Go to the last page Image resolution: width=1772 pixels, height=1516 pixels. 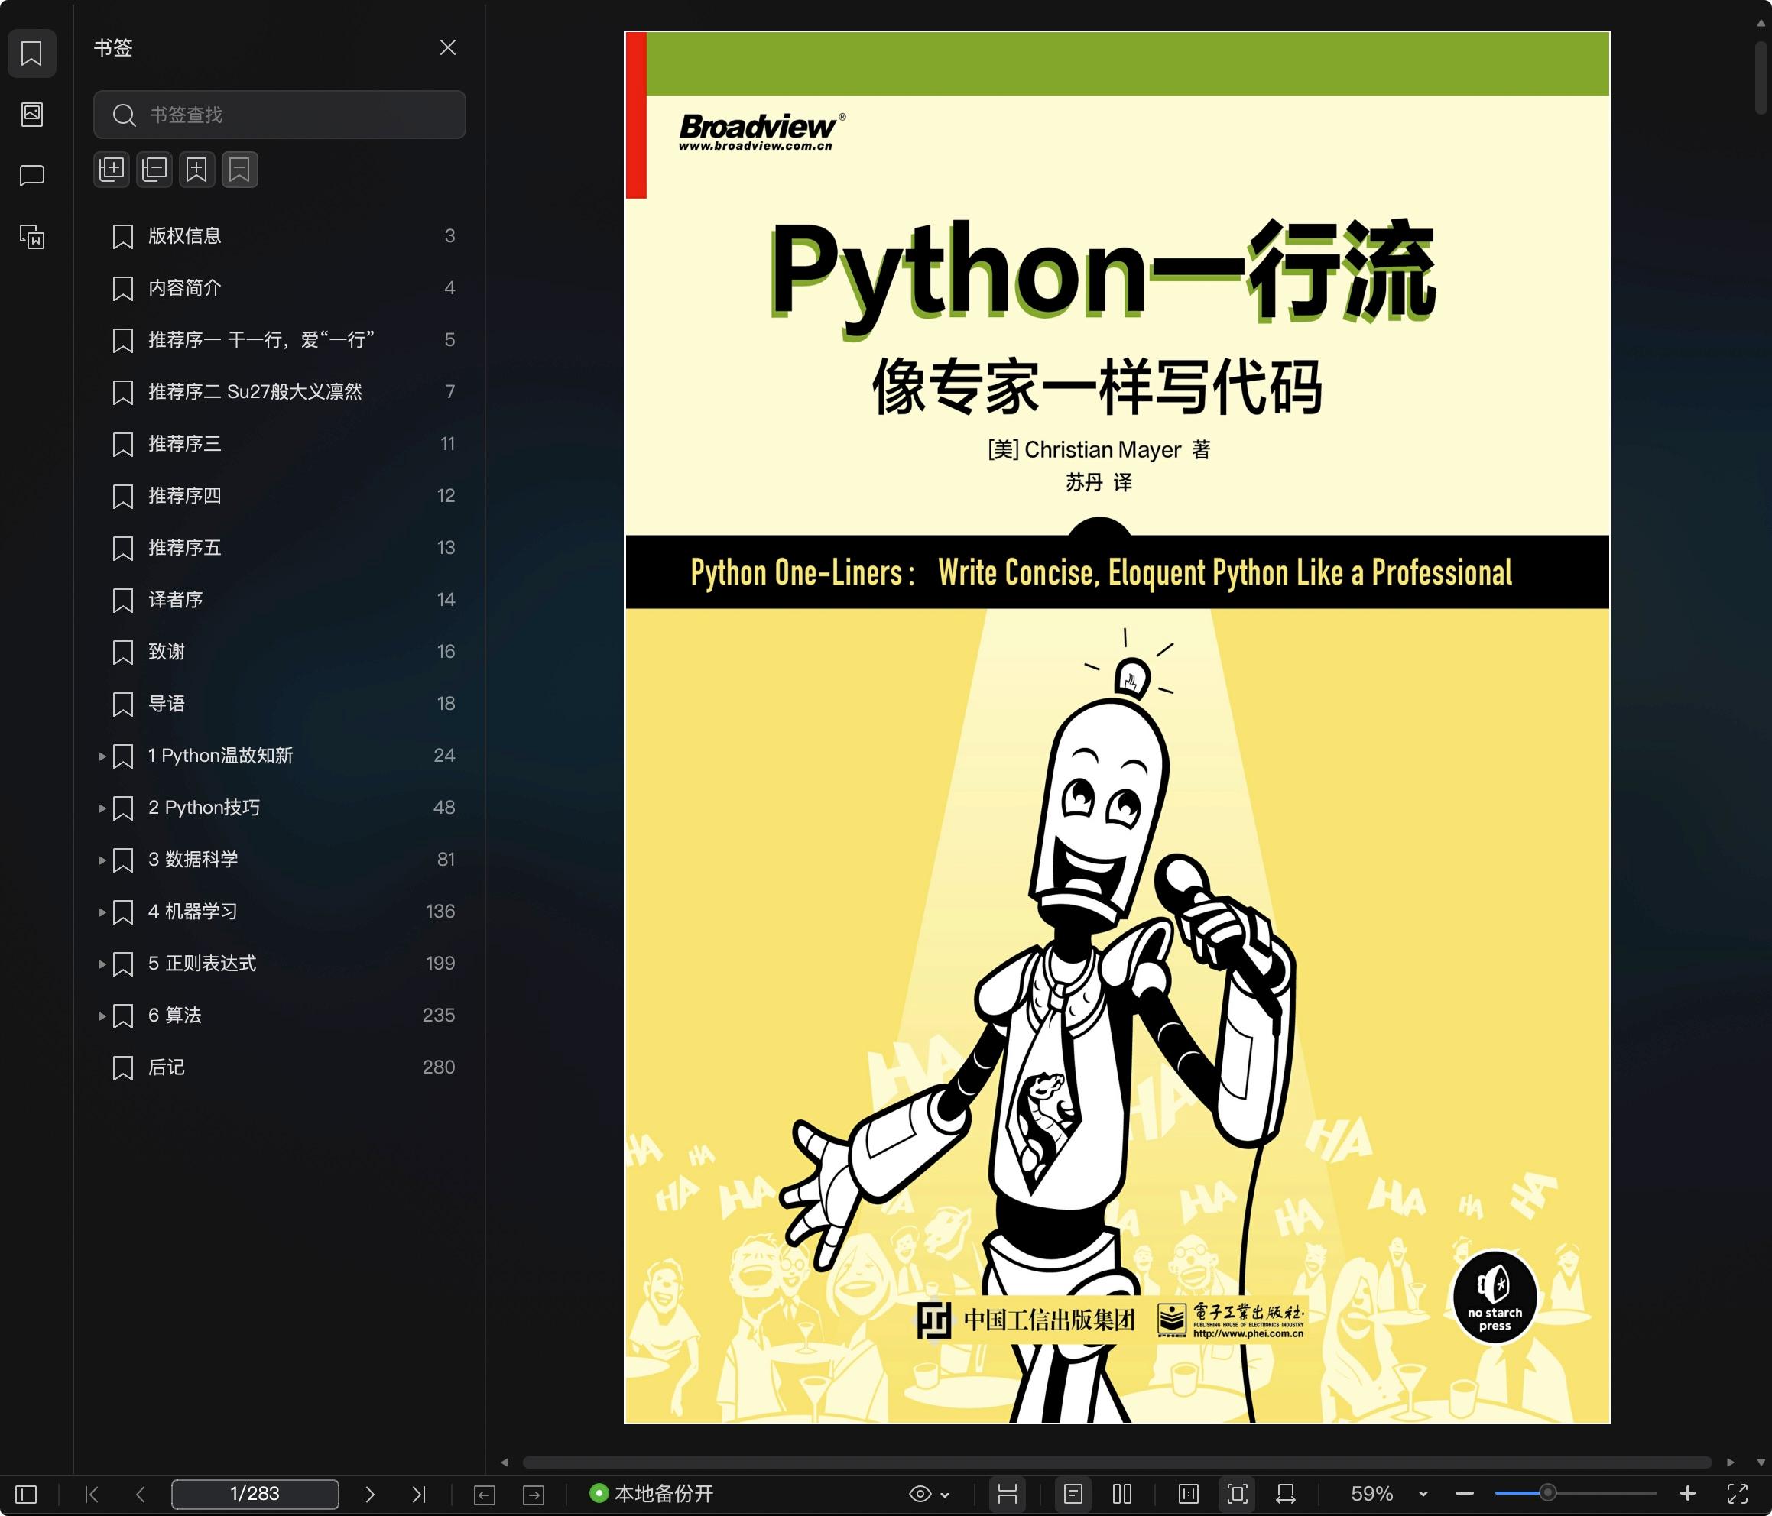pyautogui.click(x=418, y=1494)
